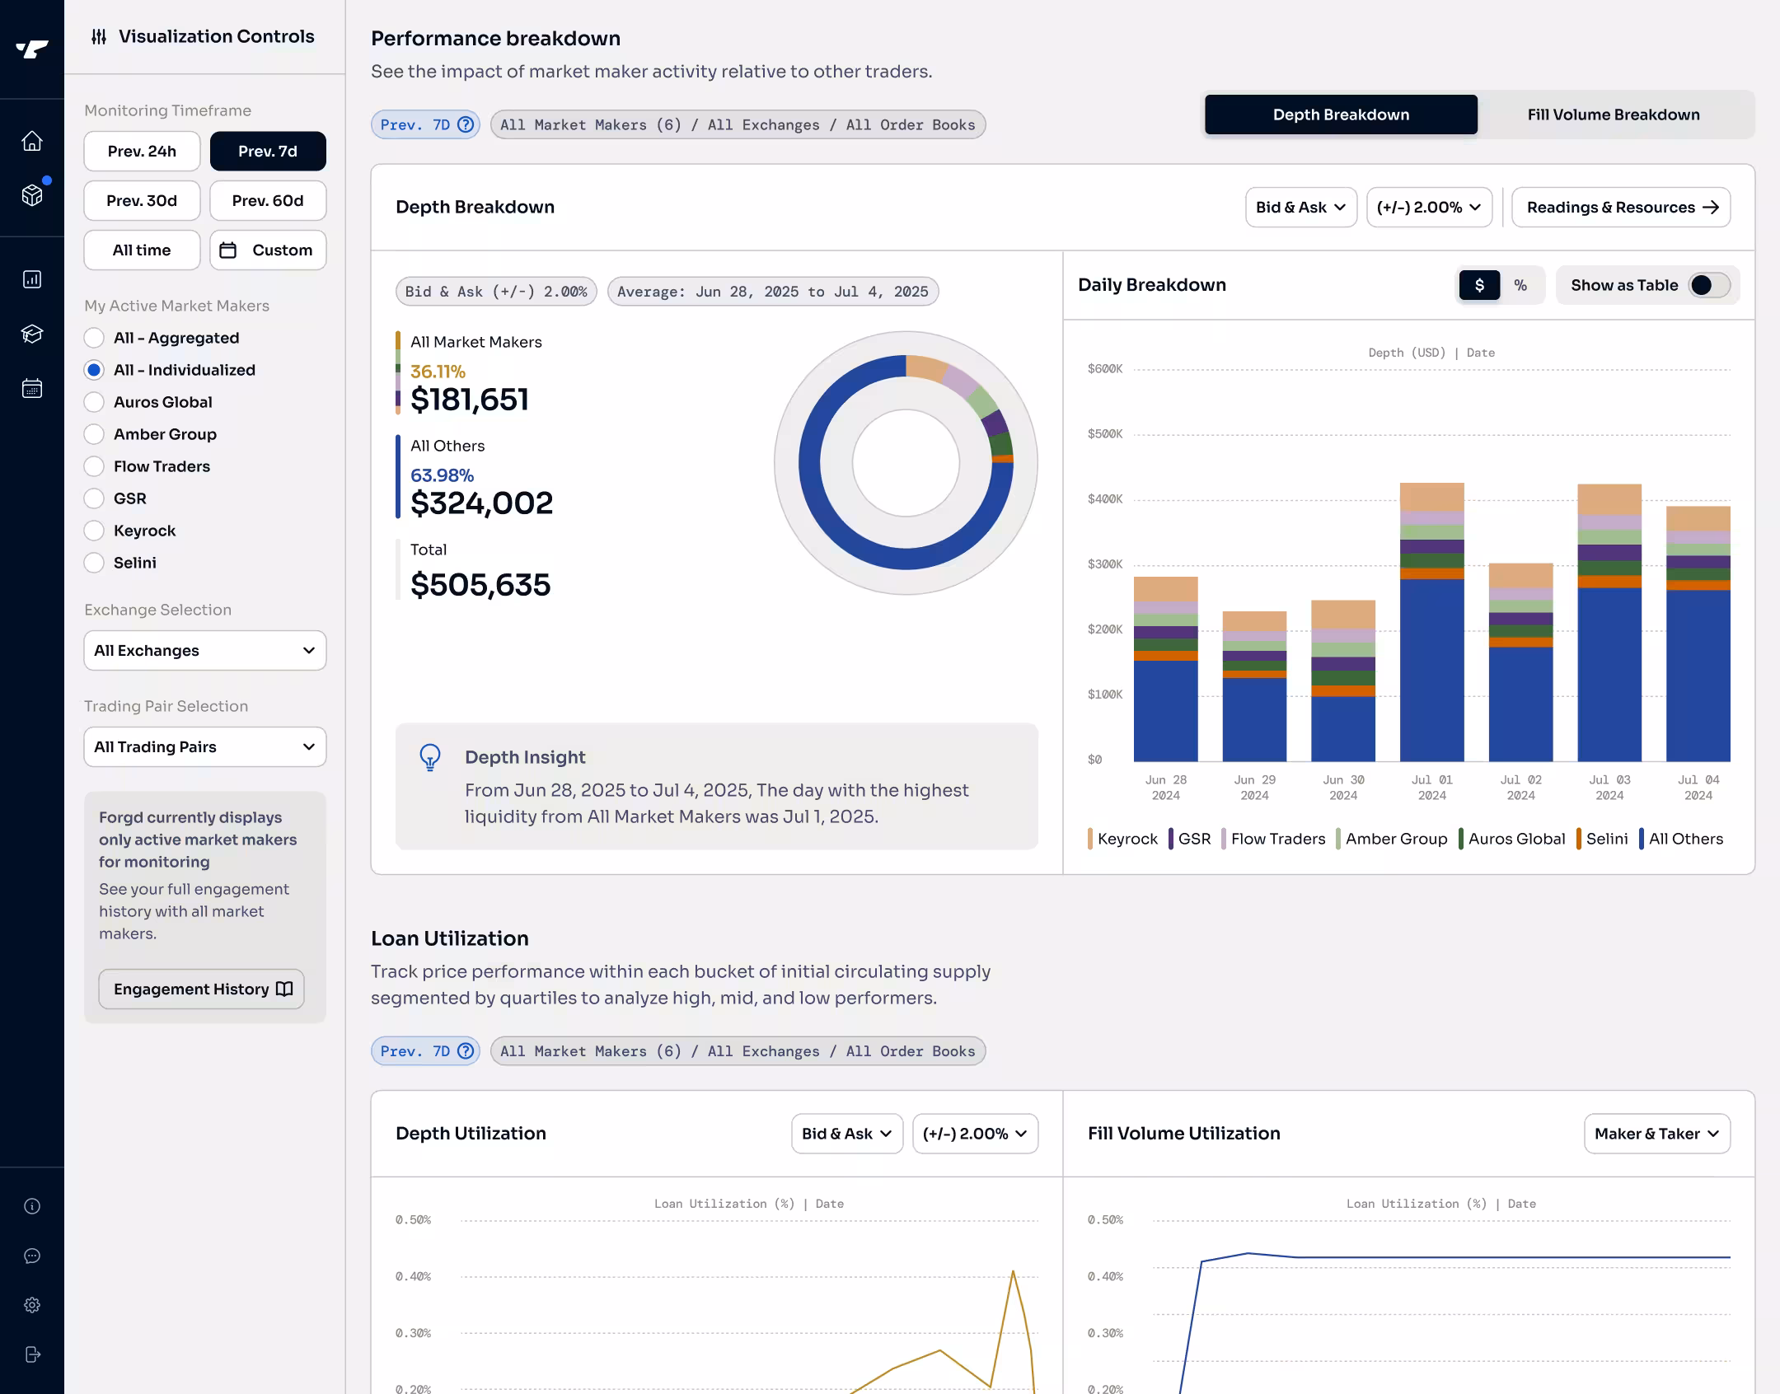The image size is (1780, 1394).
Task: Open the All Trading Pairs dropdown
Action: 204,747
